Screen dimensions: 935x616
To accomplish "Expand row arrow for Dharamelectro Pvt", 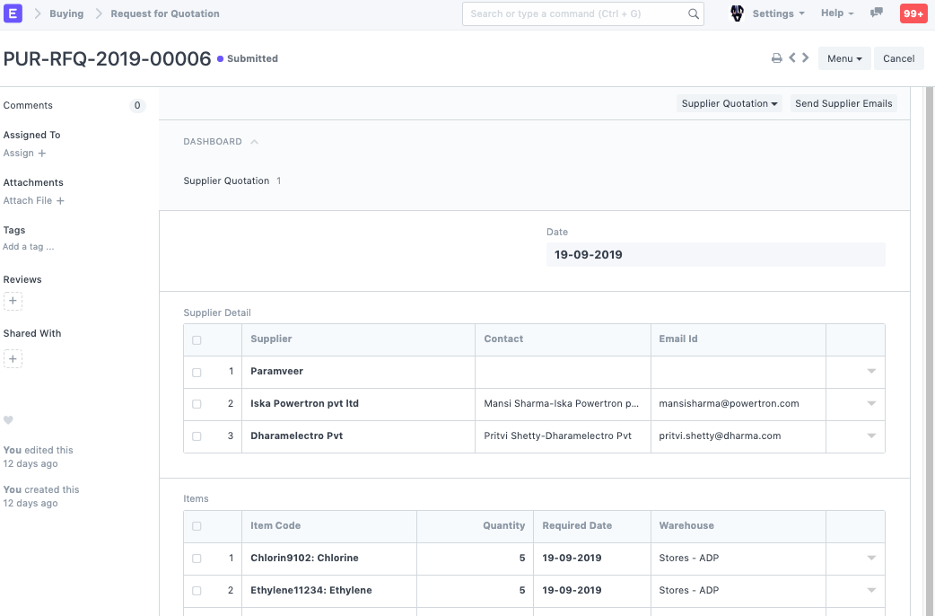I will [x=870, y=436].
